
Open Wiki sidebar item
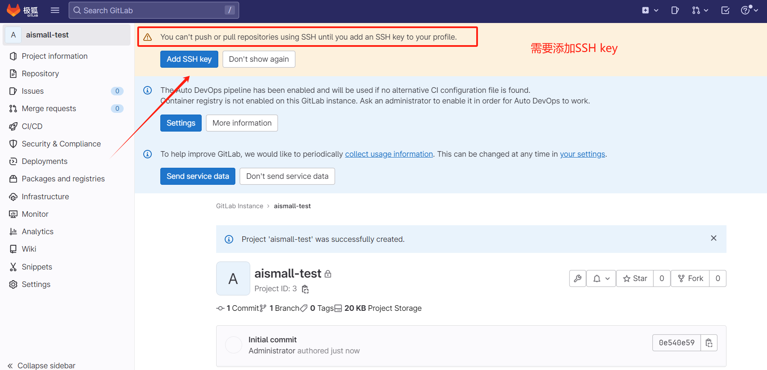coord(67,249)
